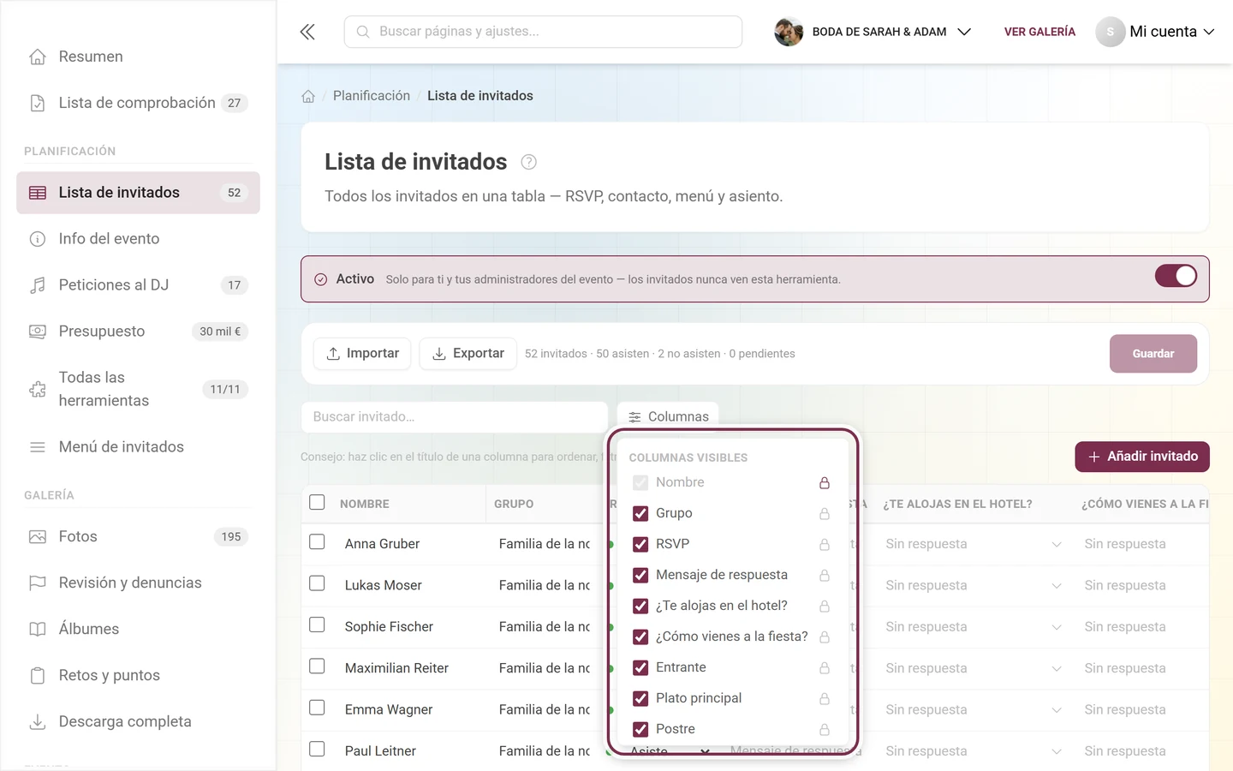Open the Fotos gallery section
This screenshot has height=771, width=1233.
138,536
